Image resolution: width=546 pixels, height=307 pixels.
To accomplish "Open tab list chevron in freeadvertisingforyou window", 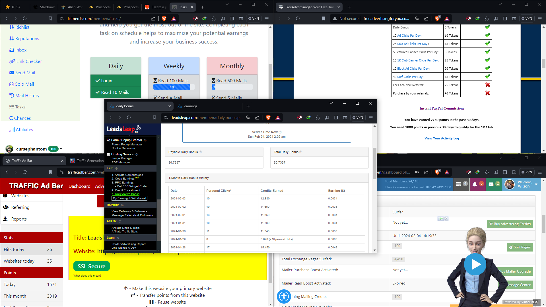I will tap(500, 4).
